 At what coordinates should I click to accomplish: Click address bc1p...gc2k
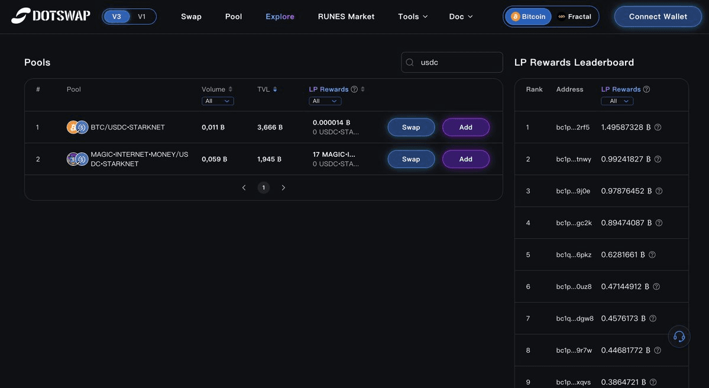(x=574, y=222)
